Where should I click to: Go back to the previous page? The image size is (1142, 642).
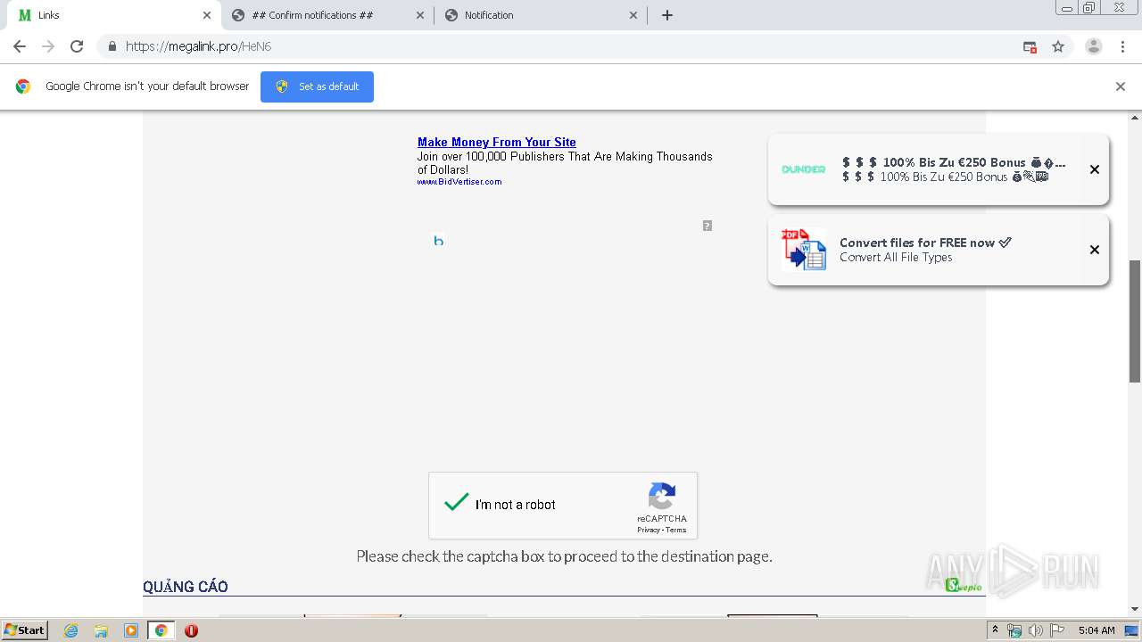pos(20,46)
